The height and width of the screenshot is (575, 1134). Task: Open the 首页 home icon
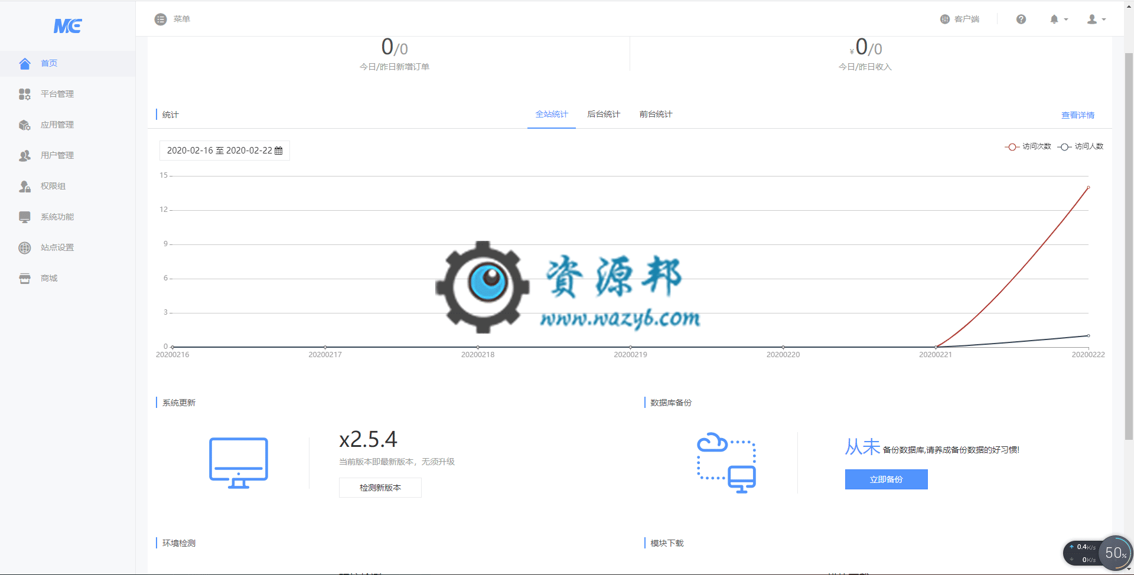(25, 64)
